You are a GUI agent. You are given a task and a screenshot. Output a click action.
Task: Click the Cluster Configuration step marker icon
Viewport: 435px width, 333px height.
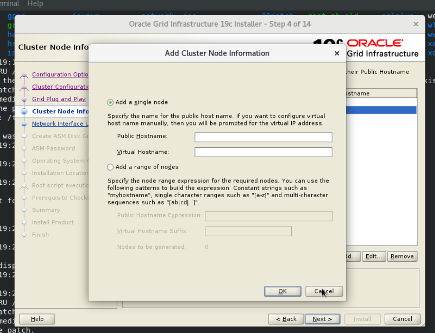click(x=24, y=87)
